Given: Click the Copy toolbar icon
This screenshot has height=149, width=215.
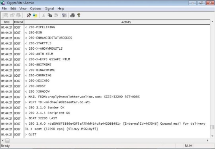Looking at the screenshot, I should [50, 15].
